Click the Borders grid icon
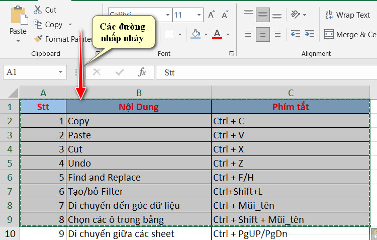Image resolution: width=377 pixels, height=240 pixels. click(169, 34)
